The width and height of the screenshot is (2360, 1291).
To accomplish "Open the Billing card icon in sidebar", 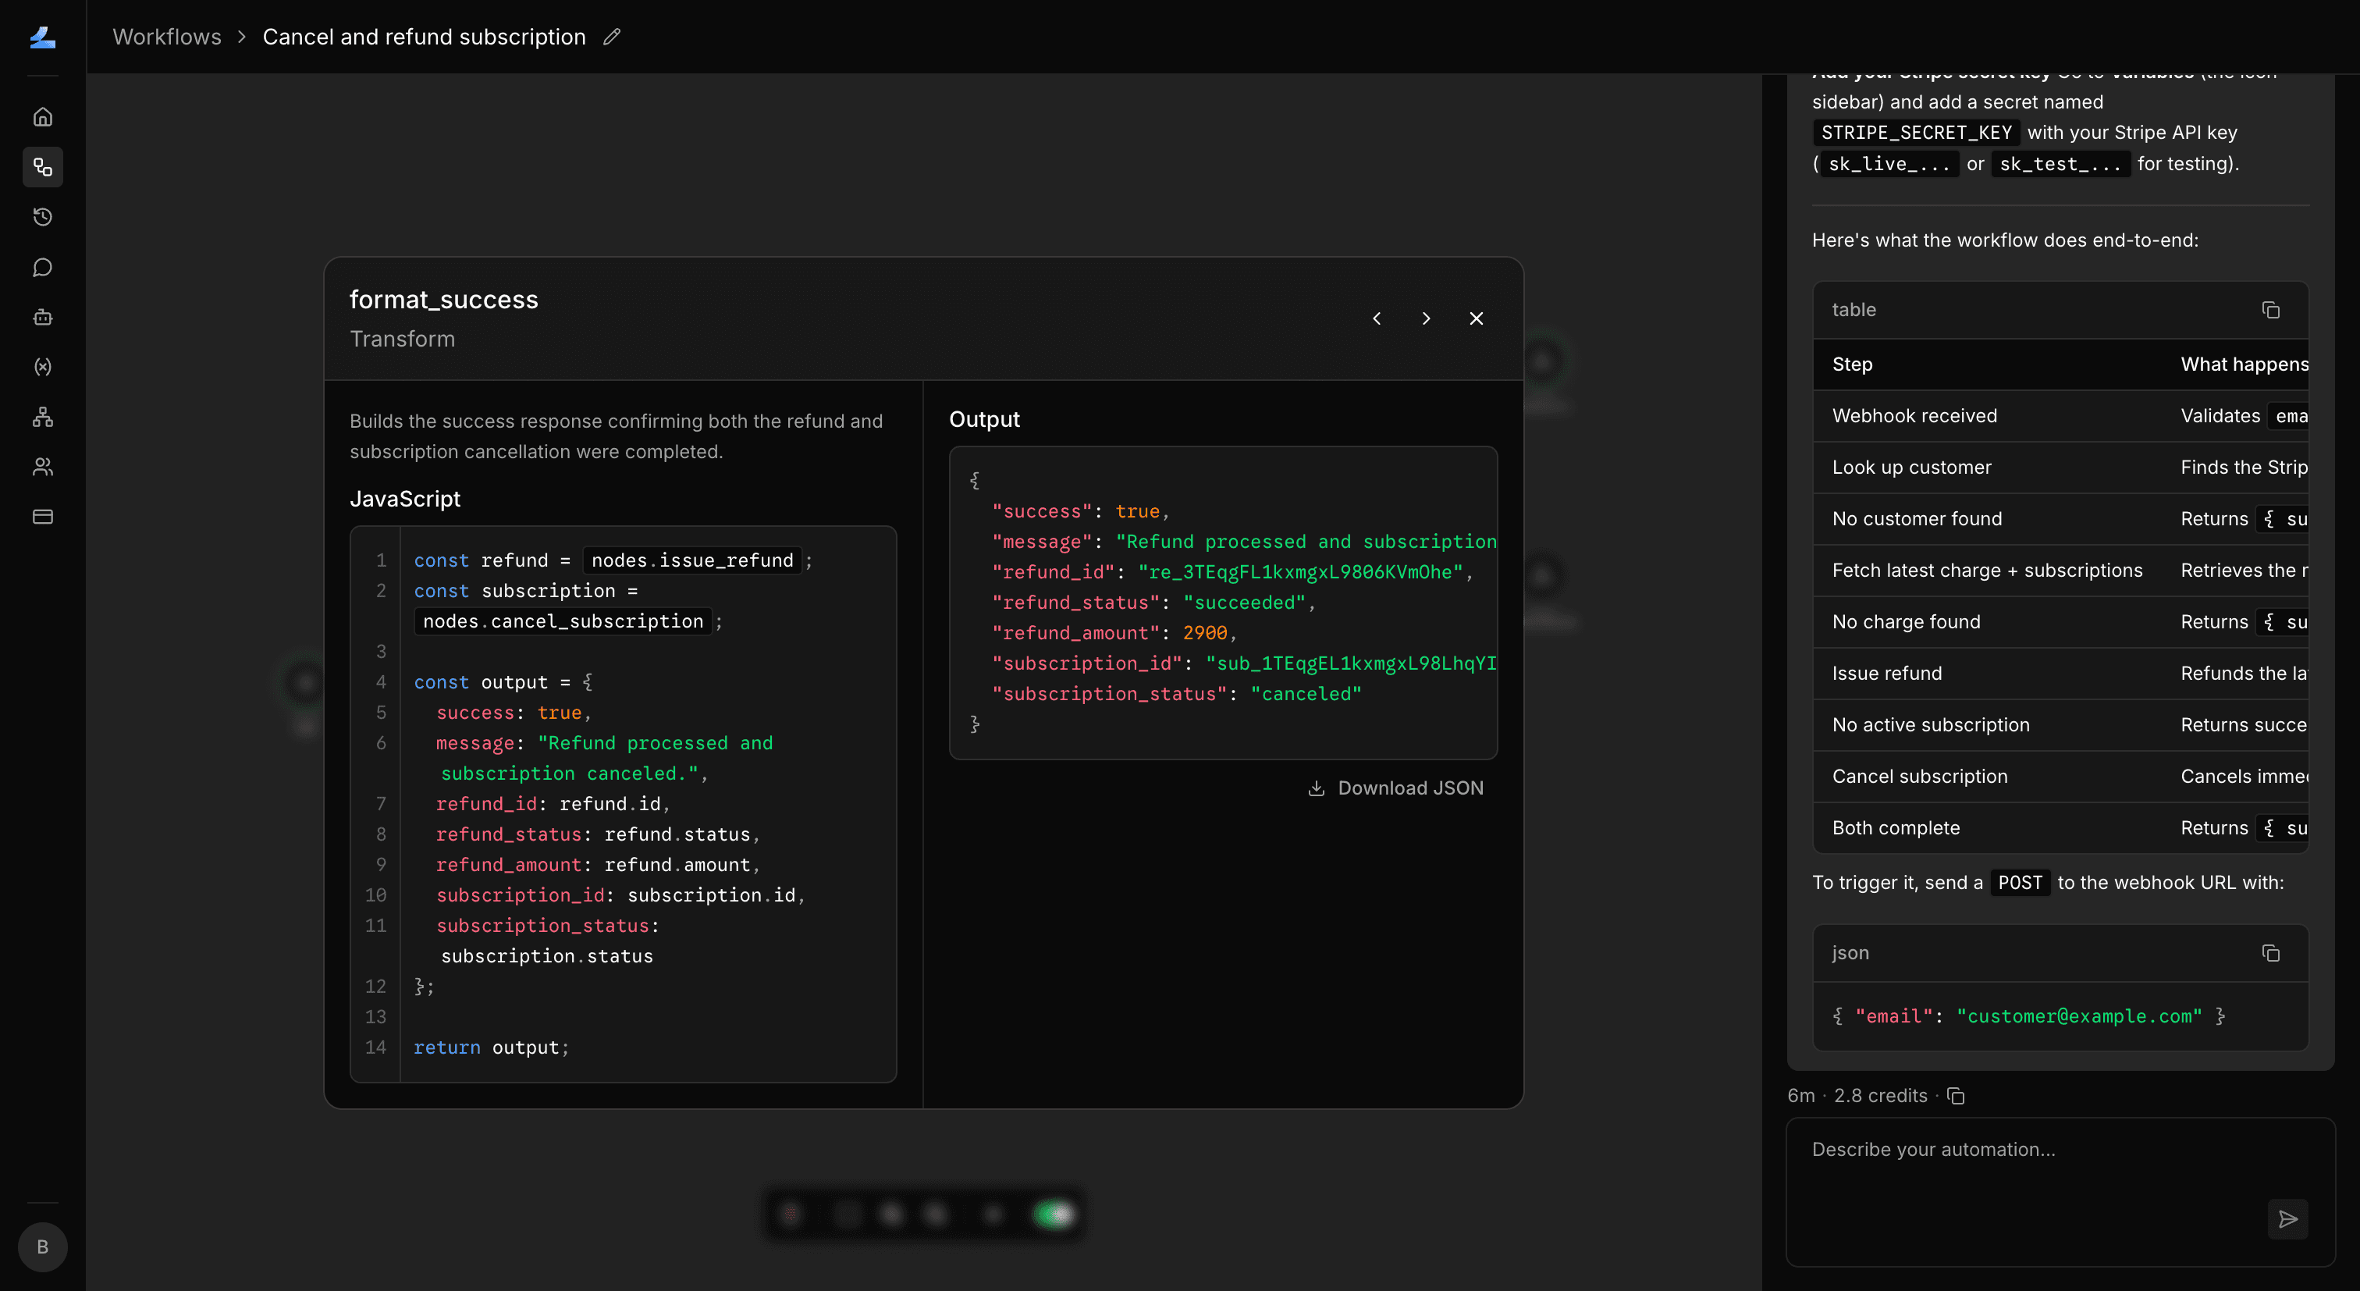I will click(42, 516).
